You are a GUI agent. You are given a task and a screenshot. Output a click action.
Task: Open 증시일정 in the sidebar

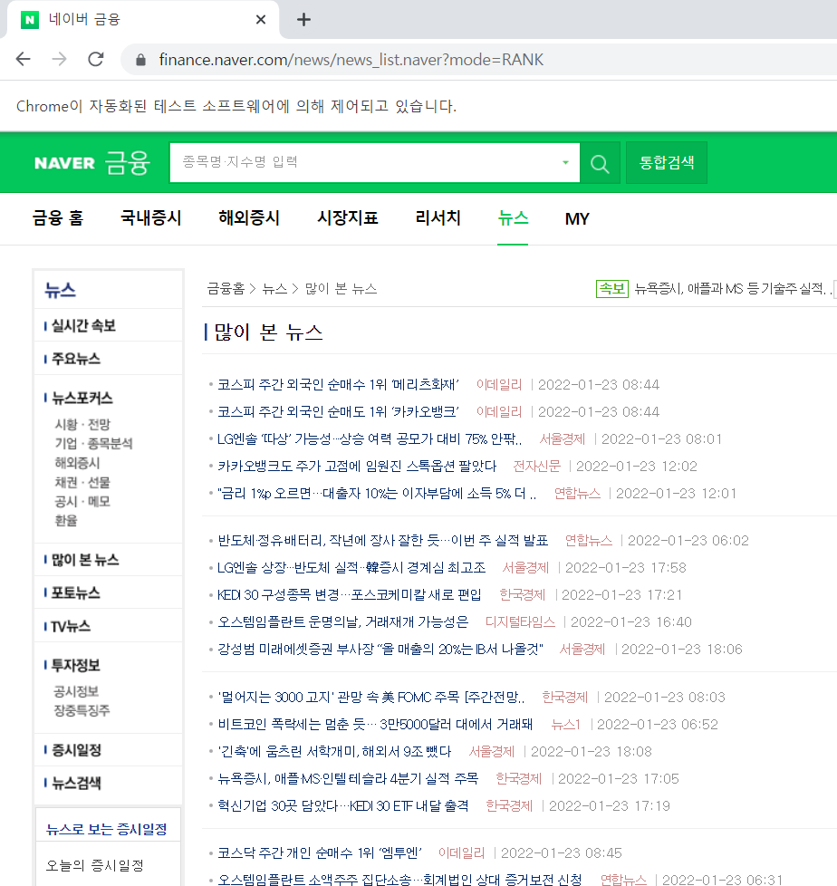click(x=76, y=750)
